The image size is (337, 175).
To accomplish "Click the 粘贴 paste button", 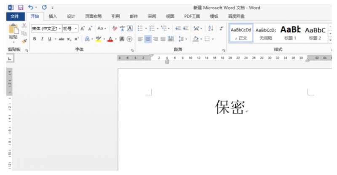I will pyautogui.click(x=13, y=37).
